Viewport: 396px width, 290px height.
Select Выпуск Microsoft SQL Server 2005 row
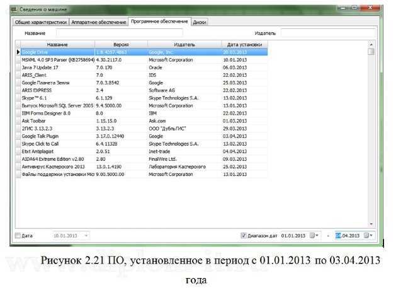144,105
